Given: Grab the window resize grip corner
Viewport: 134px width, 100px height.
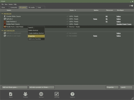Looking at the screenshot, I should tap(132, 98).
